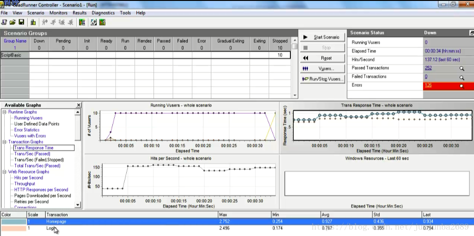The image size is (474, 236).
Task: Click the Reset button
Action: click(322, 58)
